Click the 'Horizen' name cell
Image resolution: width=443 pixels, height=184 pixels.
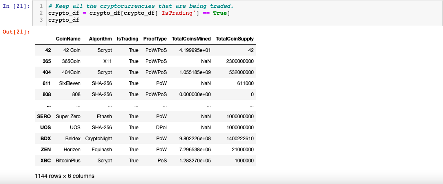click(x=72, y=149)
